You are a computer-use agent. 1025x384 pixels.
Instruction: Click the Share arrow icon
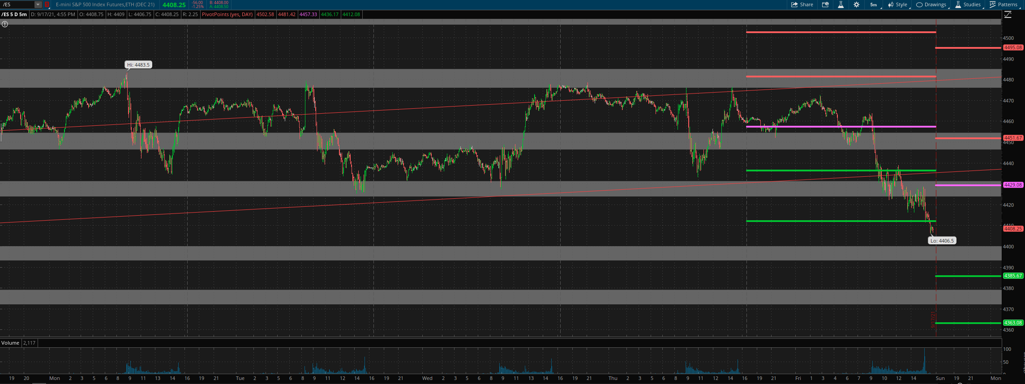tap(794, 4)
